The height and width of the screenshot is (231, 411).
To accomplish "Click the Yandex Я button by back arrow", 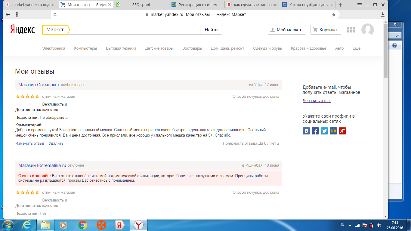I will [17, 14].
